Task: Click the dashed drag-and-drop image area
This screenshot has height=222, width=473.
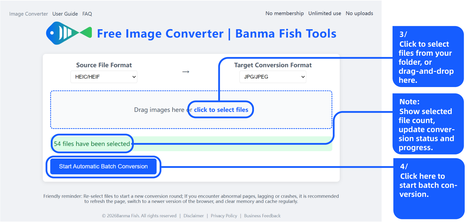Action: point(191,110)
